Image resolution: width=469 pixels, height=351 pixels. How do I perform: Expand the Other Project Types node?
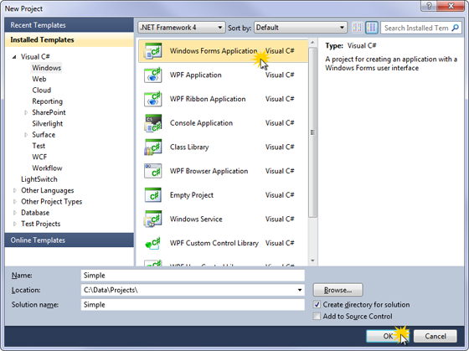tap(15, 201)
